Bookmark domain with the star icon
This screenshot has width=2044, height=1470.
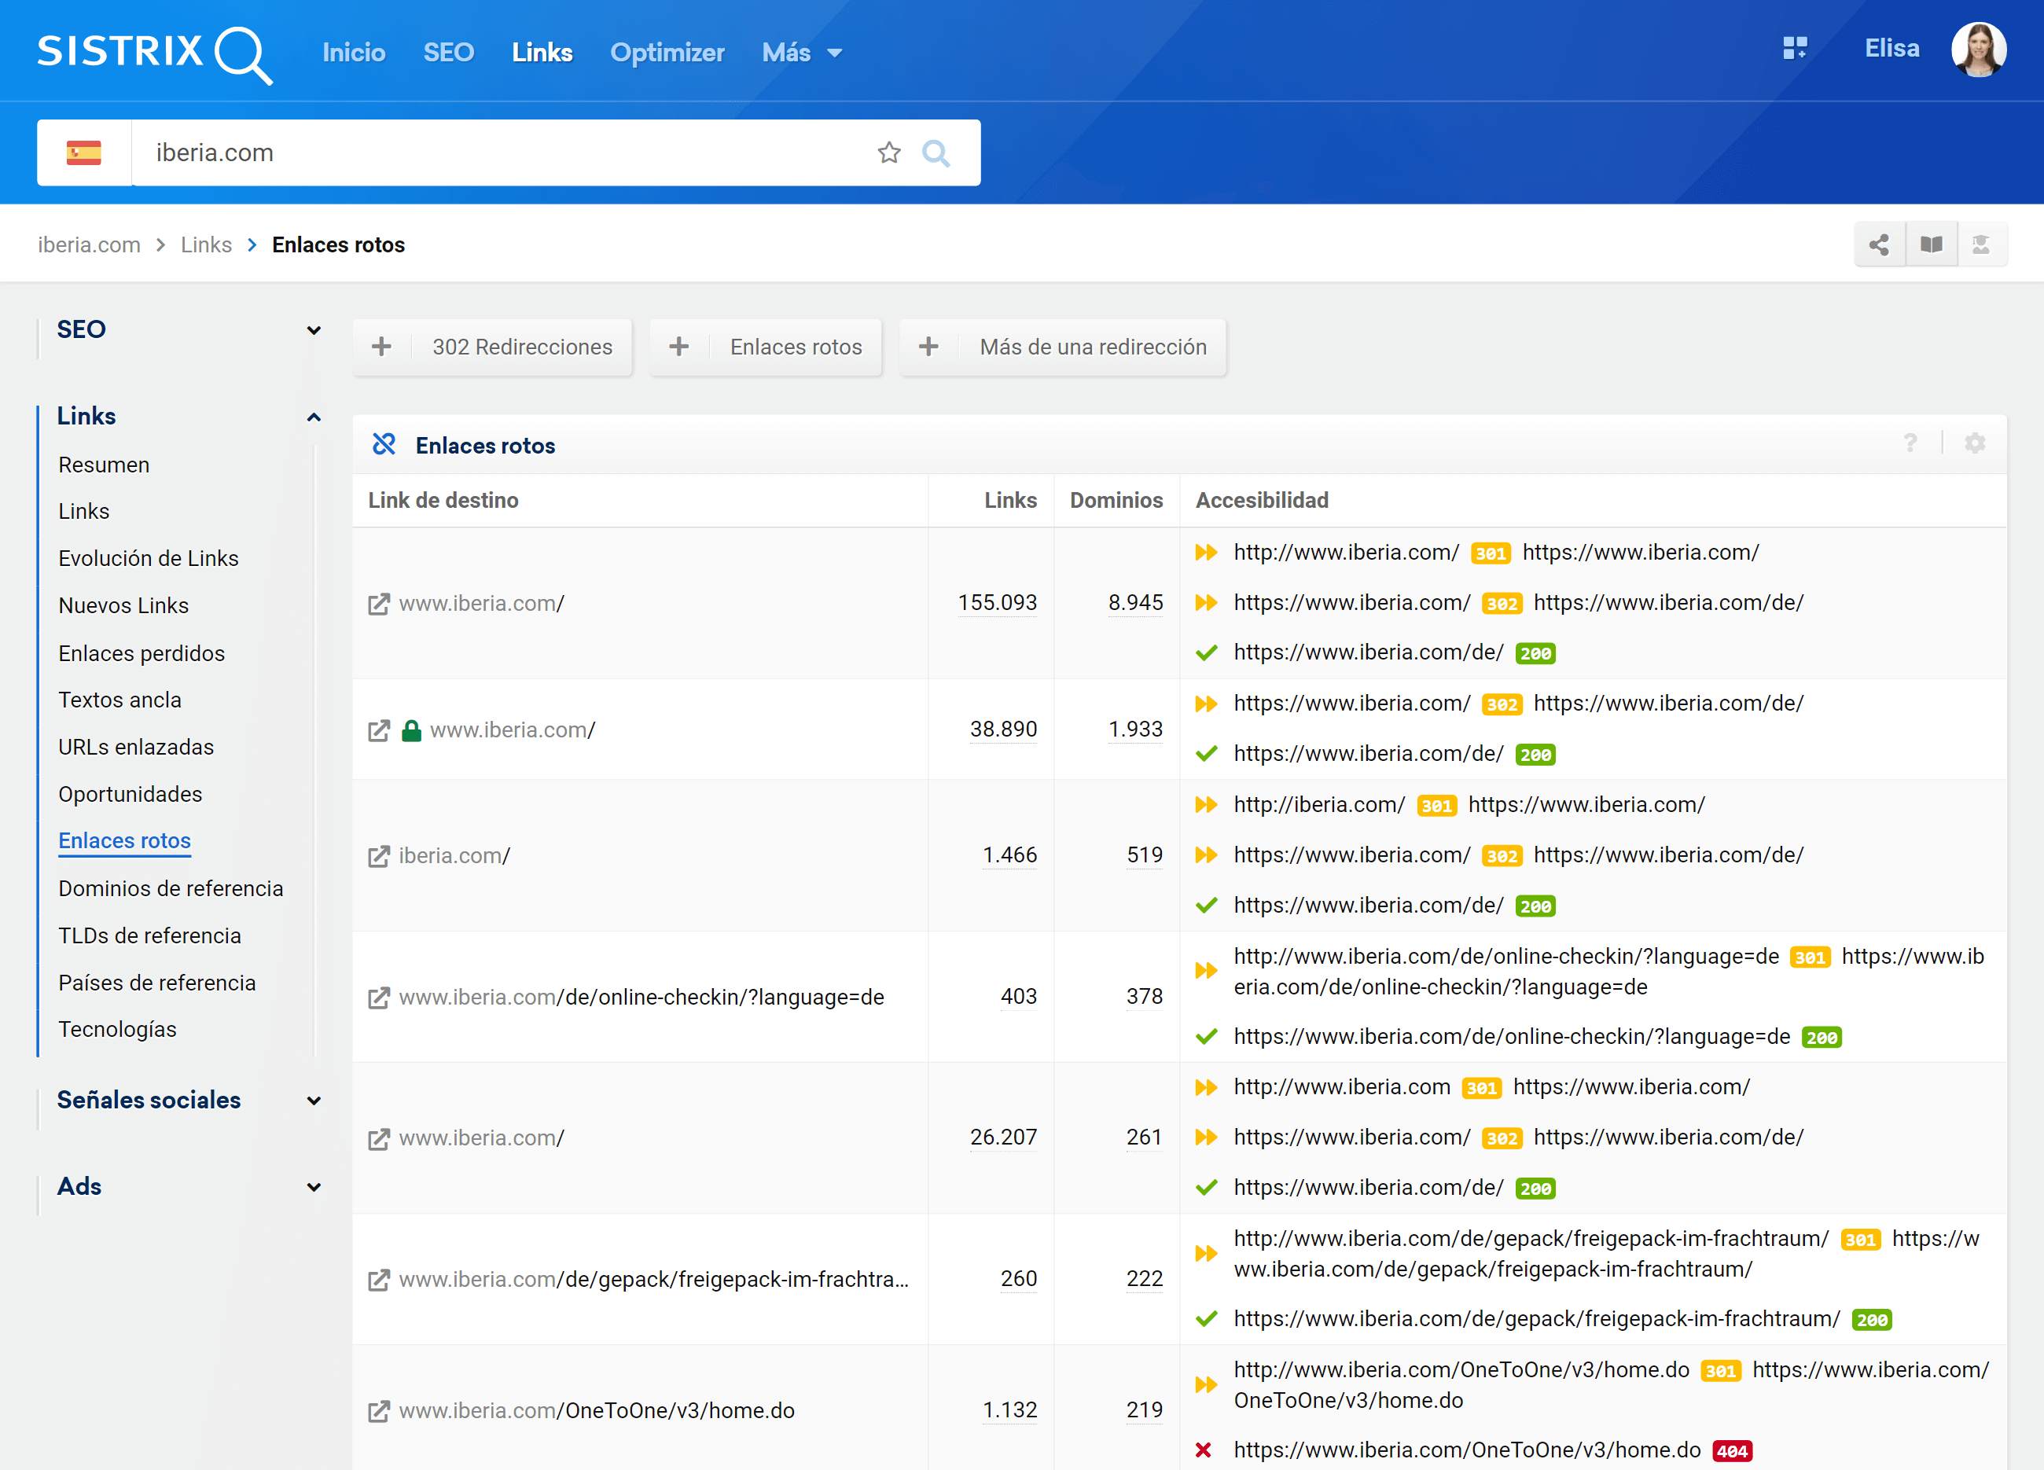(888, 153)
